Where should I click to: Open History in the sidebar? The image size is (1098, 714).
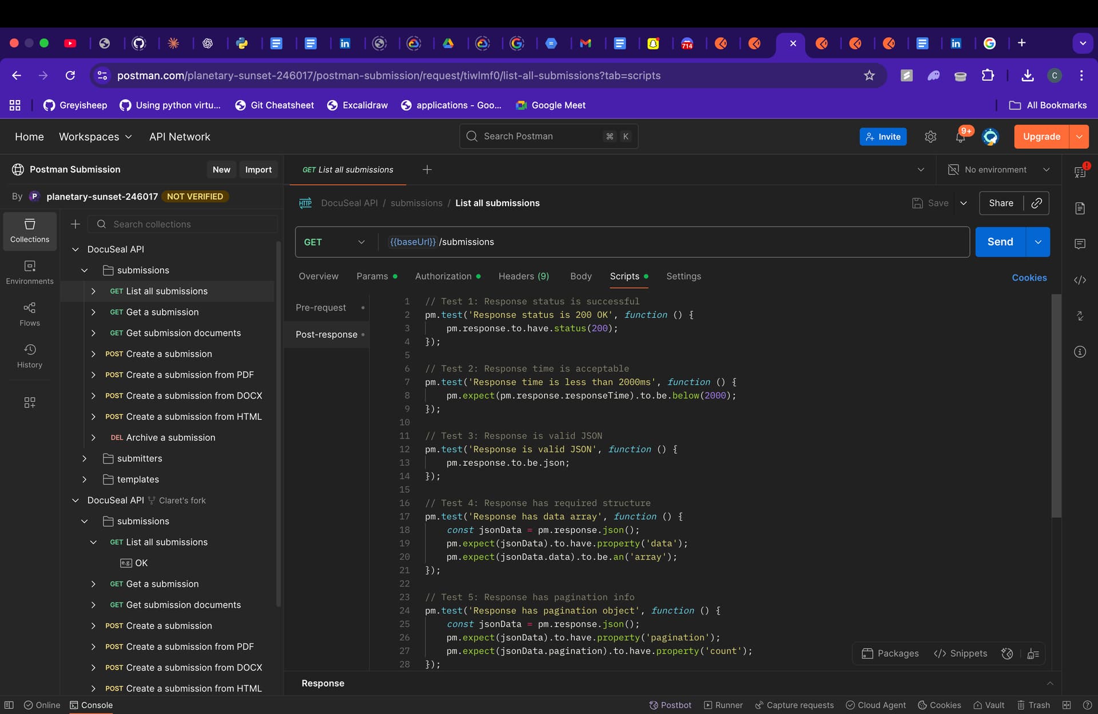click(x=30, y=356)
